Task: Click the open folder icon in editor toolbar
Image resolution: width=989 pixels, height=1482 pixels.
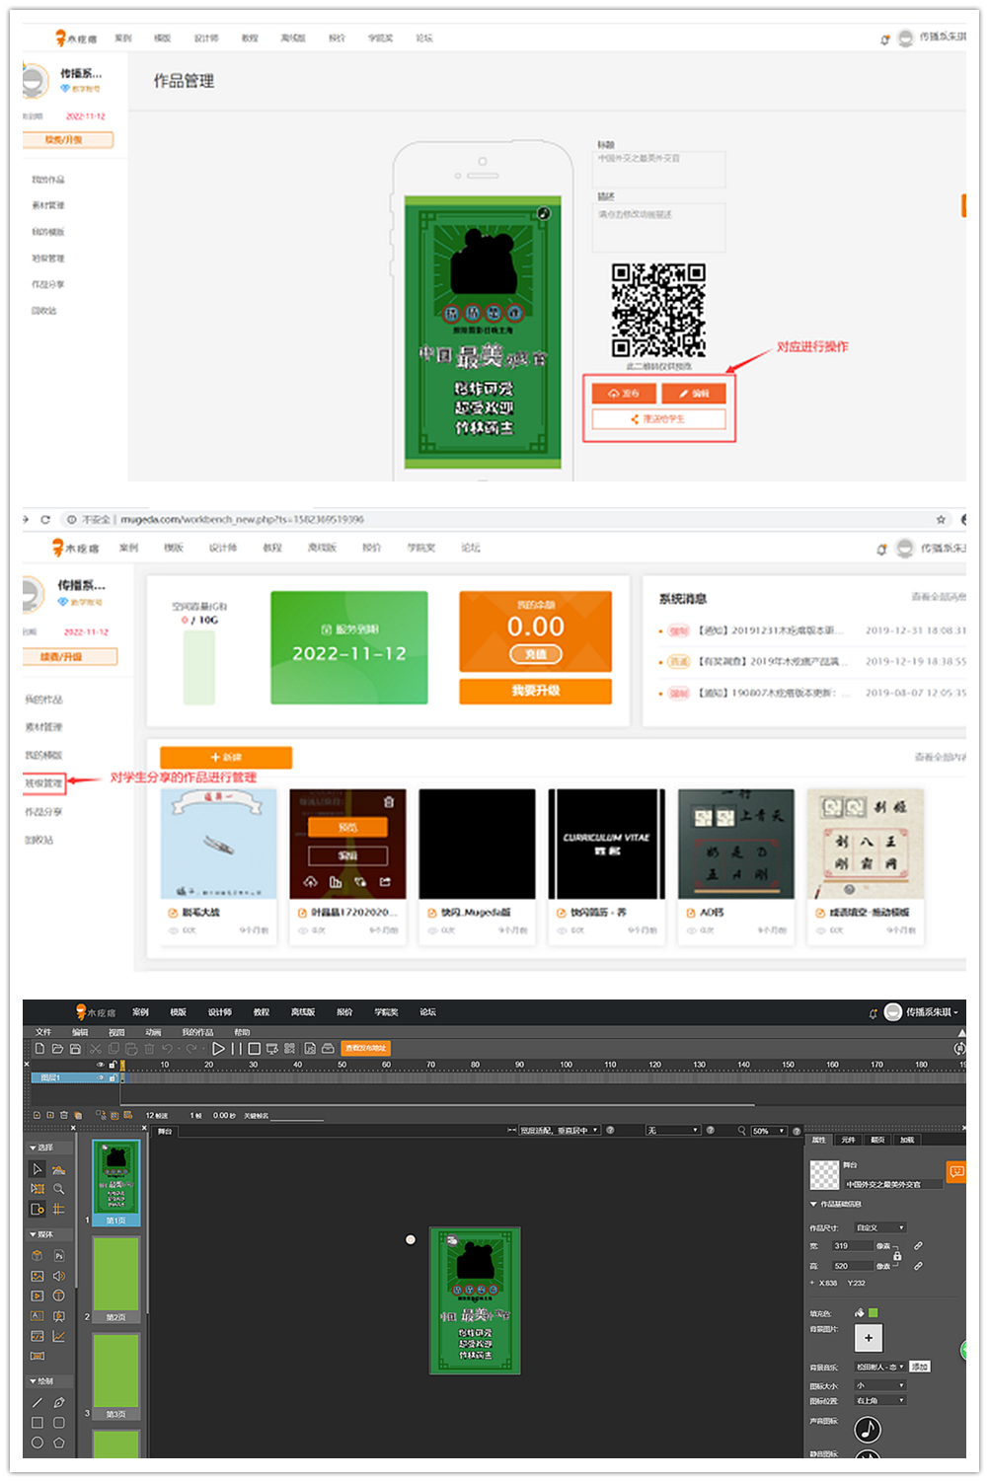Action: coord(57,1049)
